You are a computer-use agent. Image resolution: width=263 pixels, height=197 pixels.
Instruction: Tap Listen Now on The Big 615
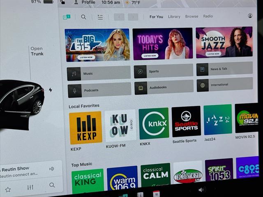[x=86, y=57]
